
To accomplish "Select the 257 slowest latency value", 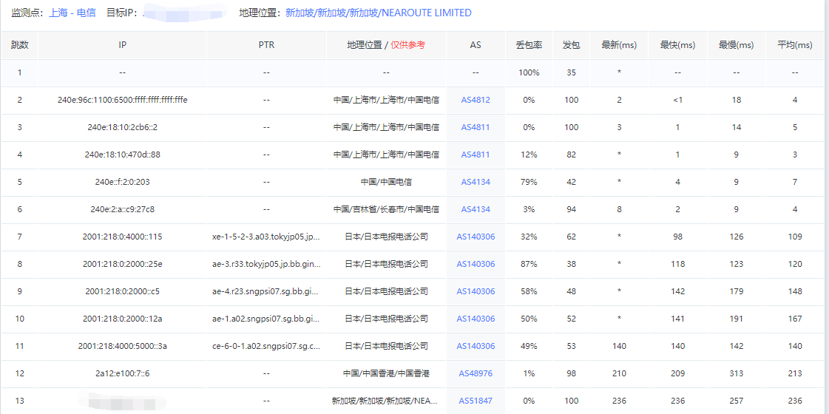I will (737, 401).
